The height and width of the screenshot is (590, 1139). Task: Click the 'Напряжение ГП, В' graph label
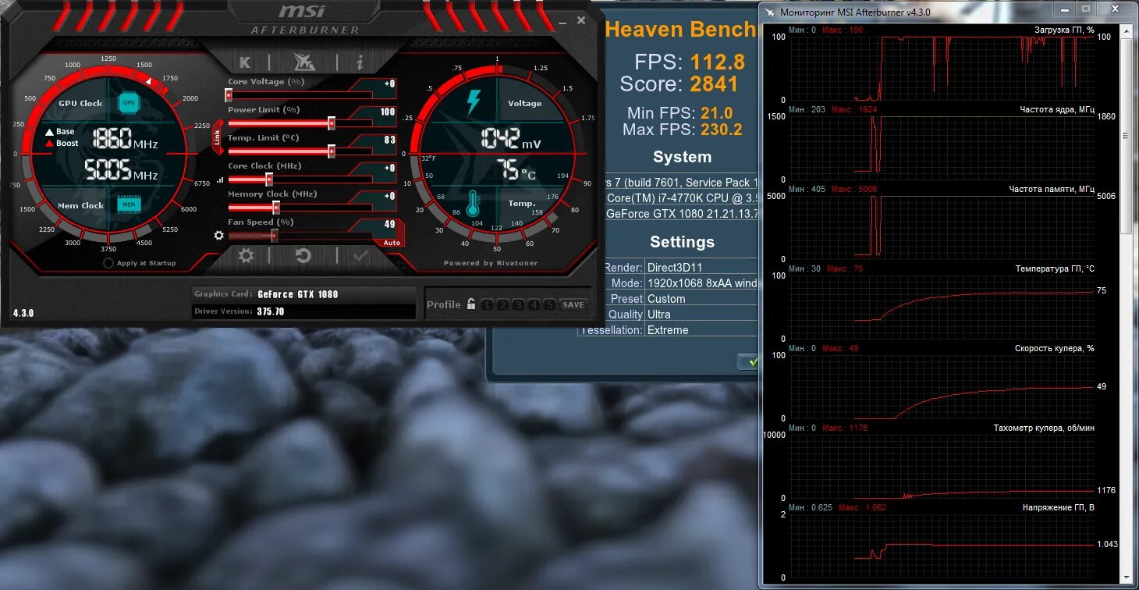[1059, 507]
